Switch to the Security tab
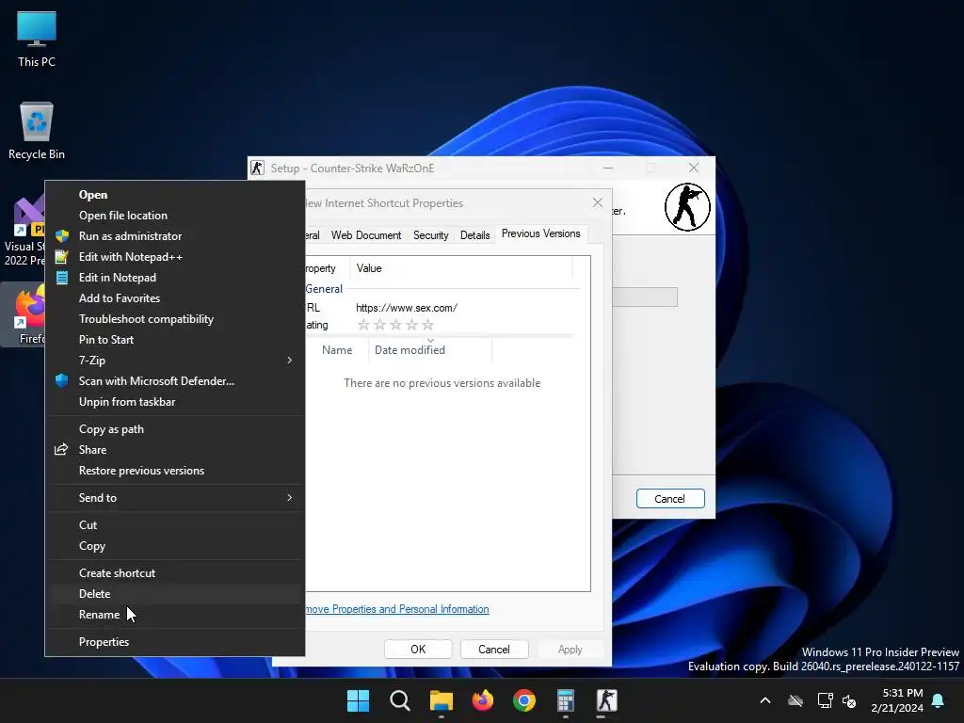 (x=430, y=235)
